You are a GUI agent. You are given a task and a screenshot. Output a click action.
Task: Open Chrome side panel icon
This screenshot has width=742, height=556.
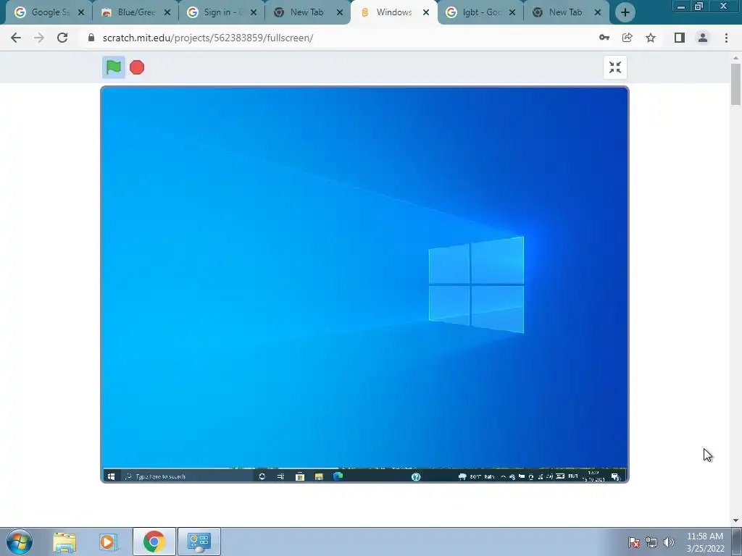pyautogui.click(x=680, y=38)
